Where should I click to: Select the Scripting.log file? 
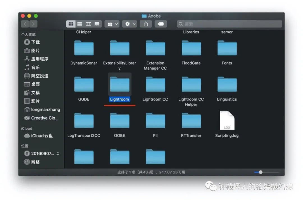pos(227,120)
